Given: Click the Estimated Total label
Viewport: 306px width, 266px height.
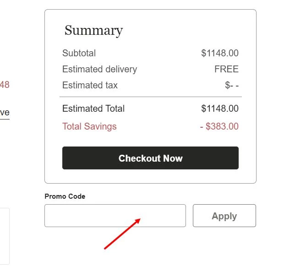Looking at the screenshot, I should (93, 109).
